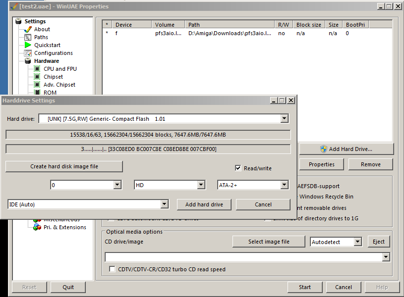Image resolution: width=404 pixels, height=297 pixels.
Task: Select the Adv. Chipset icon
Action: [36, 85]
